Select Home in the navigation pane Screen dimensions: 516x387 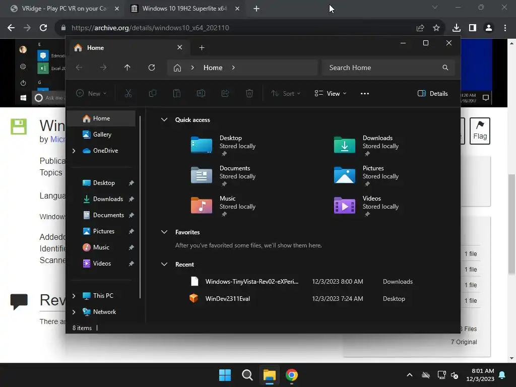tap(101, 118)
